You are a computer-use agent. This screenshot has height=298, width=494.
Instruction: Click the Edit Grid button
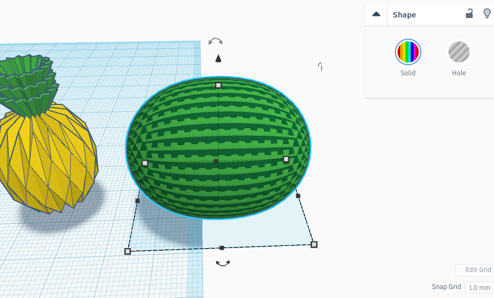tap(475, 270)
